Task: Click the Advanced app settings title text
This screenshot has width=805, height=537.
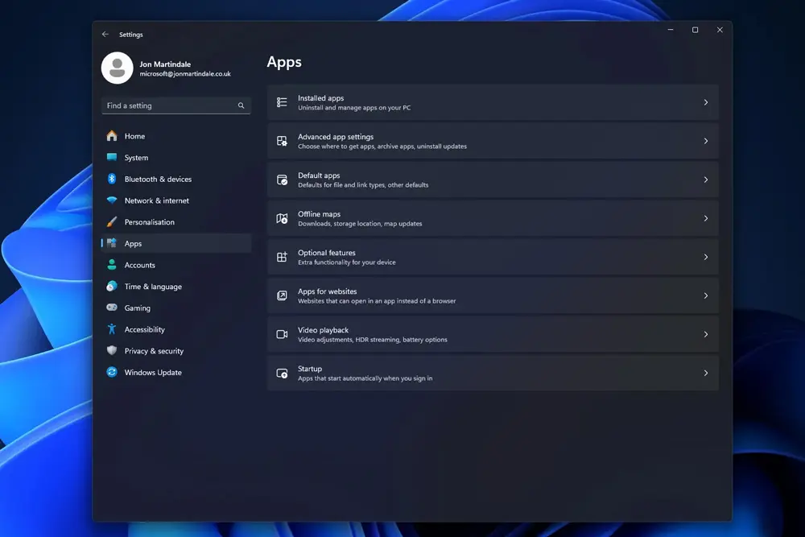Action: (x=336, y=137)
